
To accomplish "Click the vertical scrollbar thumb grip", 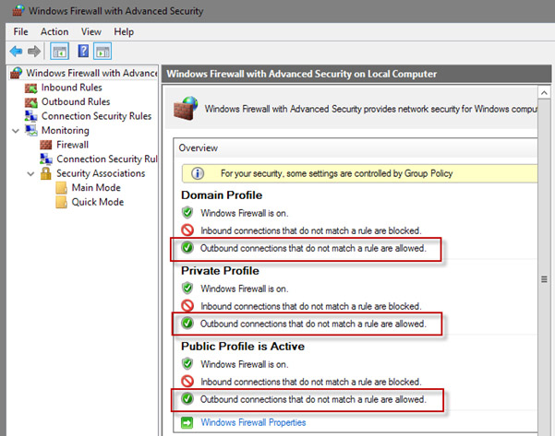I will click(x=544, y=279).
